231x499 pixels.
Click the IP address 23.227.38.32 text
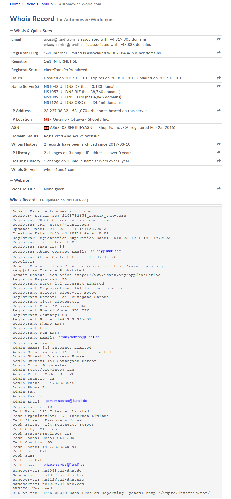[x=56, y=111]
